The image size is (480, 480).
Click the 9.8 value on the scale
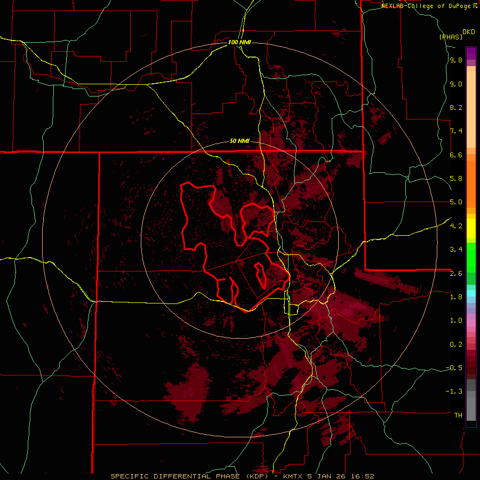[x=456, y=60]
